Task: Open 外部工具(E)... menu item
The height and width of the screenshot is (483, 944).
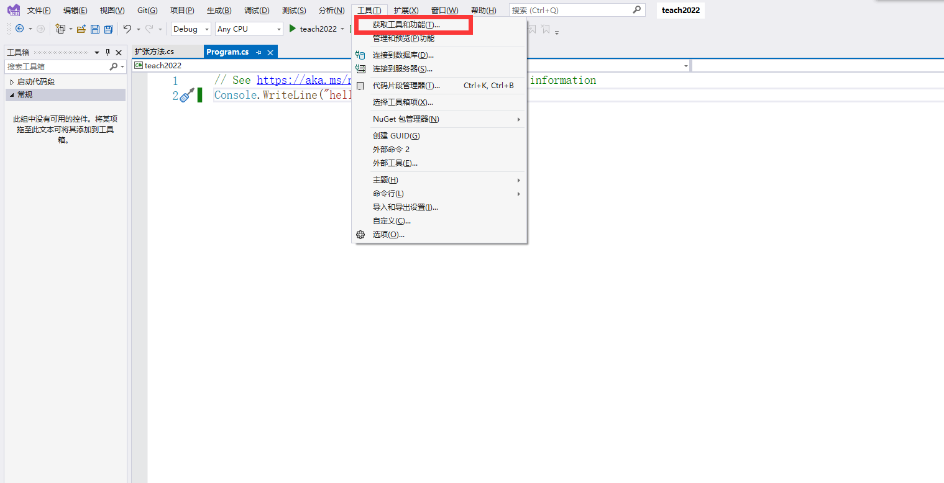Action: 439,163
